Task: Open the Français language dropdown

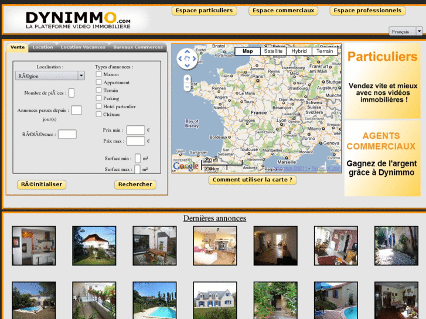Action: 405,32
